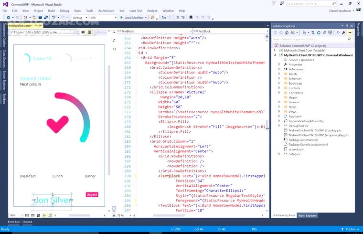This screenshot has width=363, height=234.
Task: Click the notifications flag icon in title bar
Action: 274,4
